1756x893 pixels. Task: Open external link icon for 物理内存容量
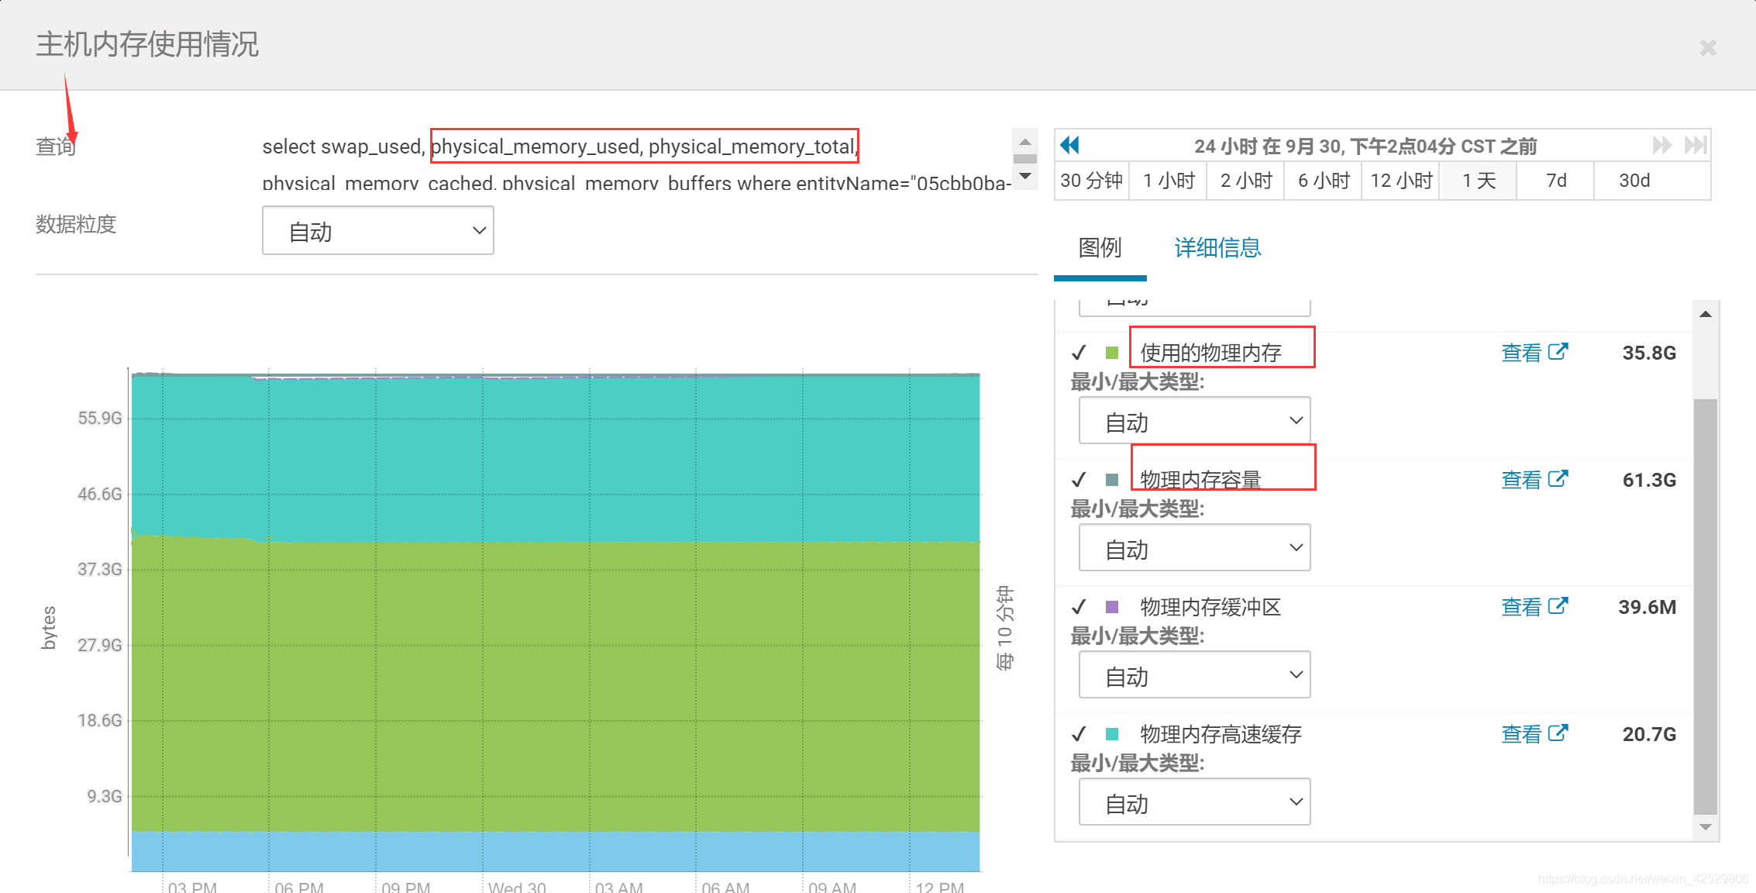[x=1558, y=479]
